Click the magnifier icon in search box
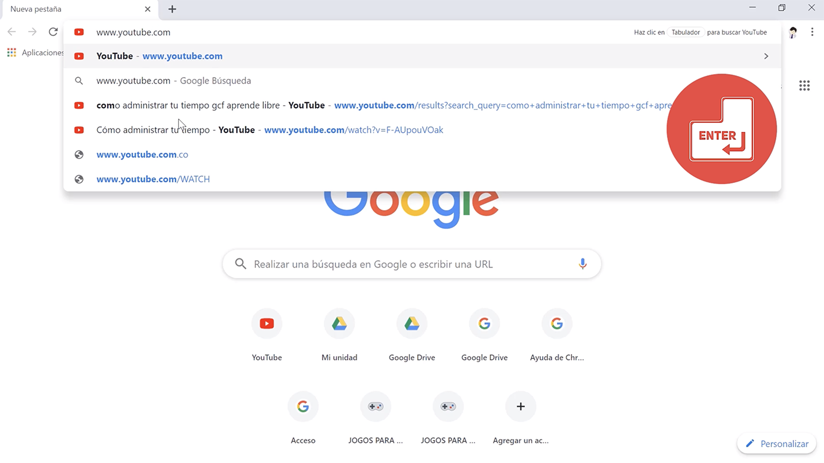This screenshot has height=463, width=824. coord(240,264)
